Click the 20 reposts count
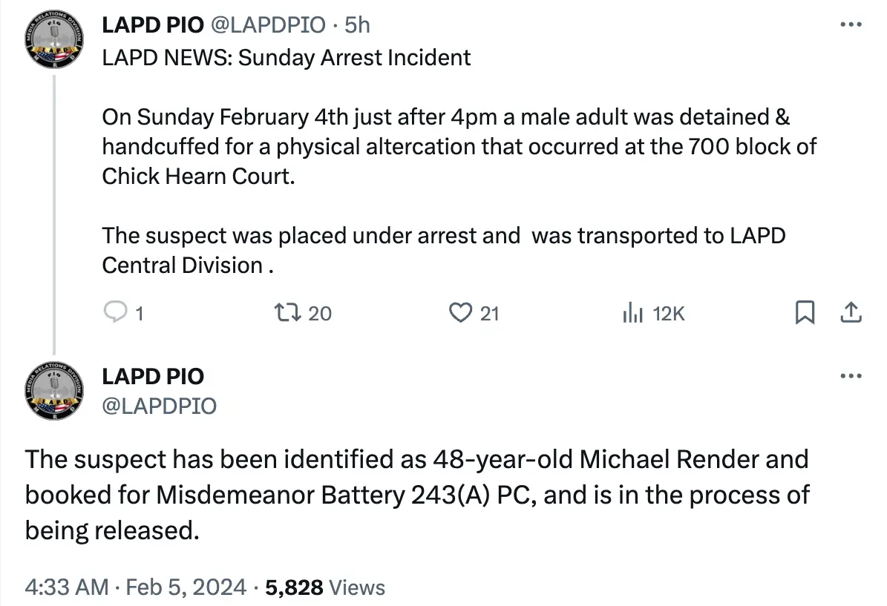Image resolution: width=887 pixels, height=606 pixels. pyautogui.click(x=315, y=313)
